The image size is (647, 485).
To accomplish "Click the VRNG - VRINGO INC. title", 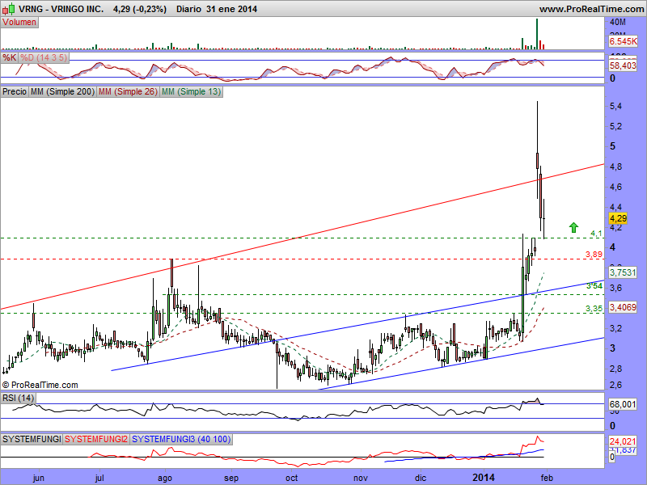I will (61, 9).
